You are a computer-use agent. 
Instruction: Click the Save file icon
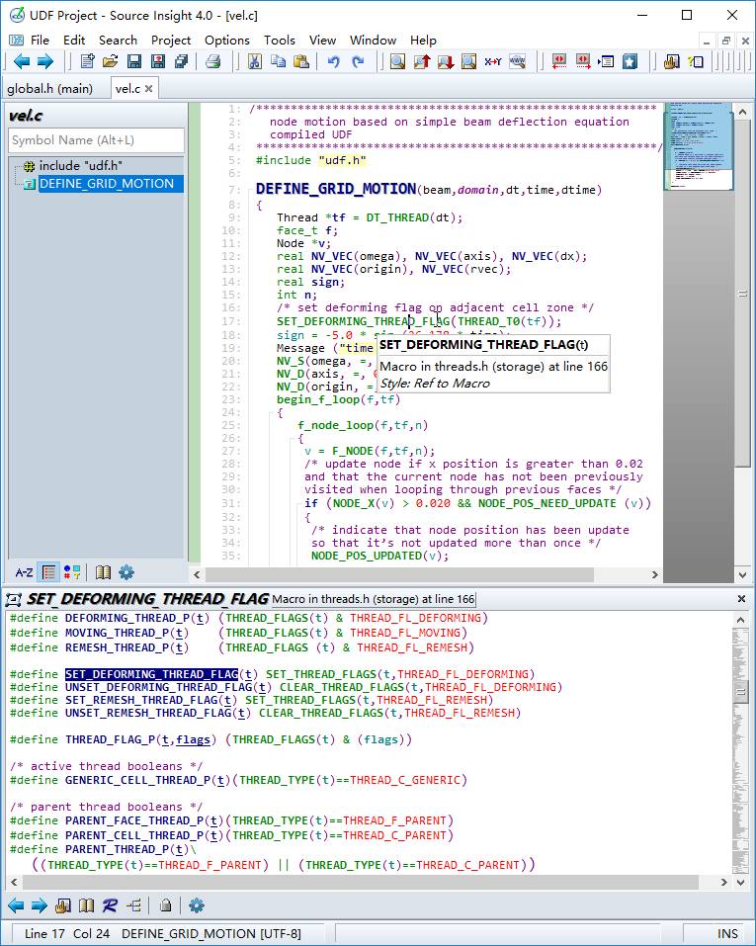click(x=134, y=62)
